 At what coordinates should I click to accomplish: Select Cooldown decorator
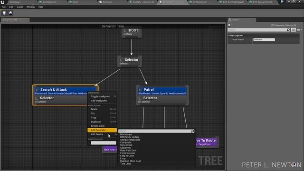coord(125,148)
